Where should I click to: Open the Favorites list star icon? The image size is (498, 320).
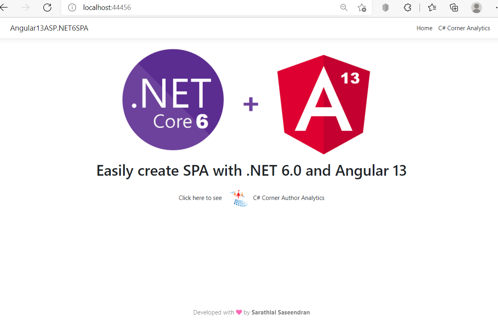[432, 8]
